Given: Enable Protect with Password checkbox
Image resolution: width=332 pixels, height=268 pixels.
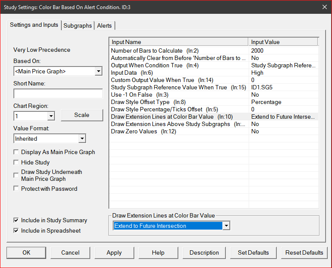Looking at the screenshot, I should [16, 189].
